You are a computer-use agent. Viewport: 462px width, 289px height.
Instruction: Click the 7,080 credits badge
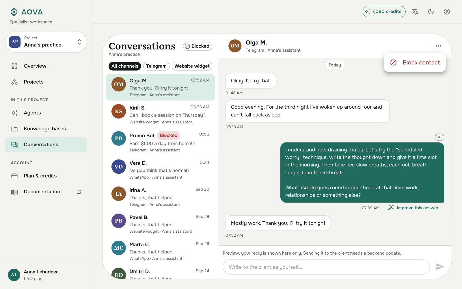[384, 12]
